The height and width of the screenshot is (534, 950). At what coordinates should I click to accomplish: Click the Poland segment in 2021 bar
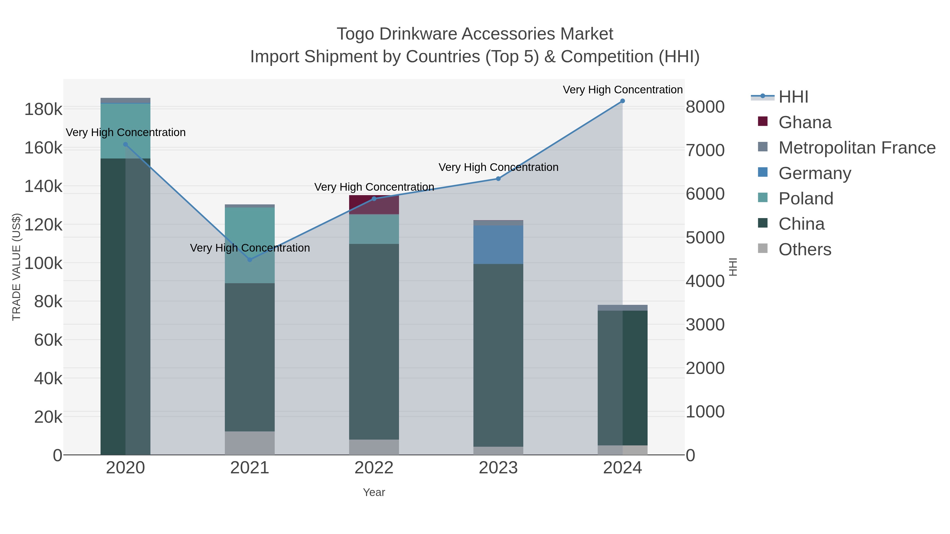pyautogui.click(x=250, y=246)
